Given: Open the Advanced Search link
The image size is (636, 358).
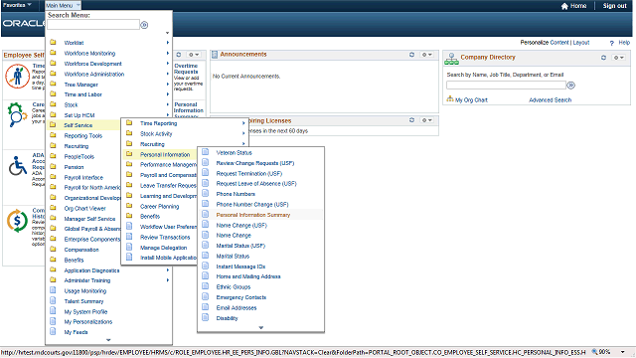Looking at the screenshot, I should click(x=550, y=99).
